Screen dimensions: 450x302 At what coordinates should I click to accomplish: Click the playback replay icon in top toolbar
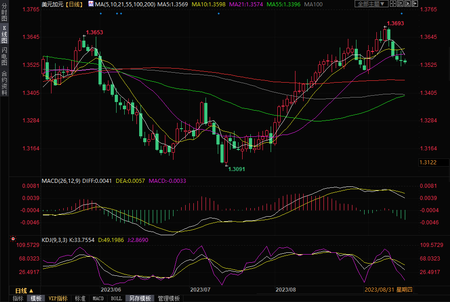(408, 4)
